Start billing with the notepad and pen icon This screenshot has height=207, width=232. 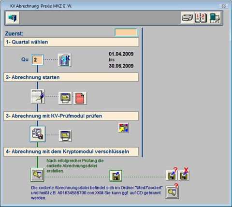pyautogui.click(x=38, y=96)
